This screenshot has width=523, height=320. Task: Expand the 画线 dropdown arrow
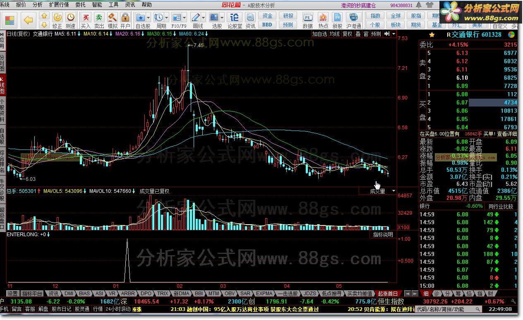204,17
